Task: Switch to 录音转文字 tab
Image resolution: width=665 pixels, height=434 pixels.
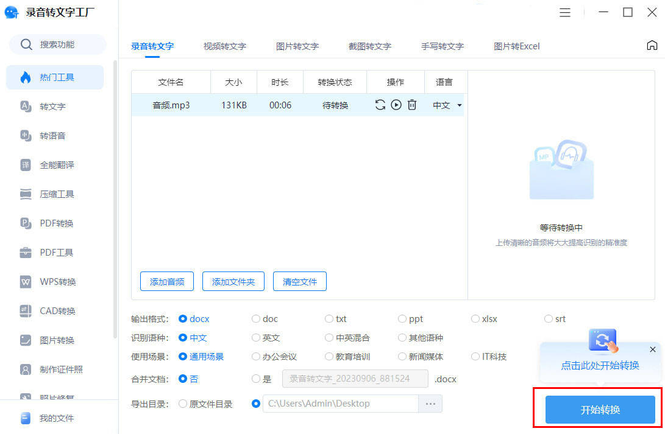Action: (x=152, y=46)
